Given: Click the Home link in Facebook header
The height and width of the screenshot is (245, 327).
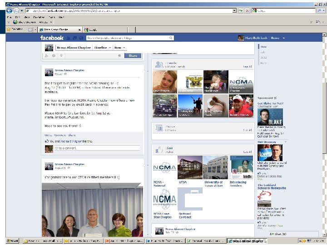Looking at the screenshot, I should [275, 38].
